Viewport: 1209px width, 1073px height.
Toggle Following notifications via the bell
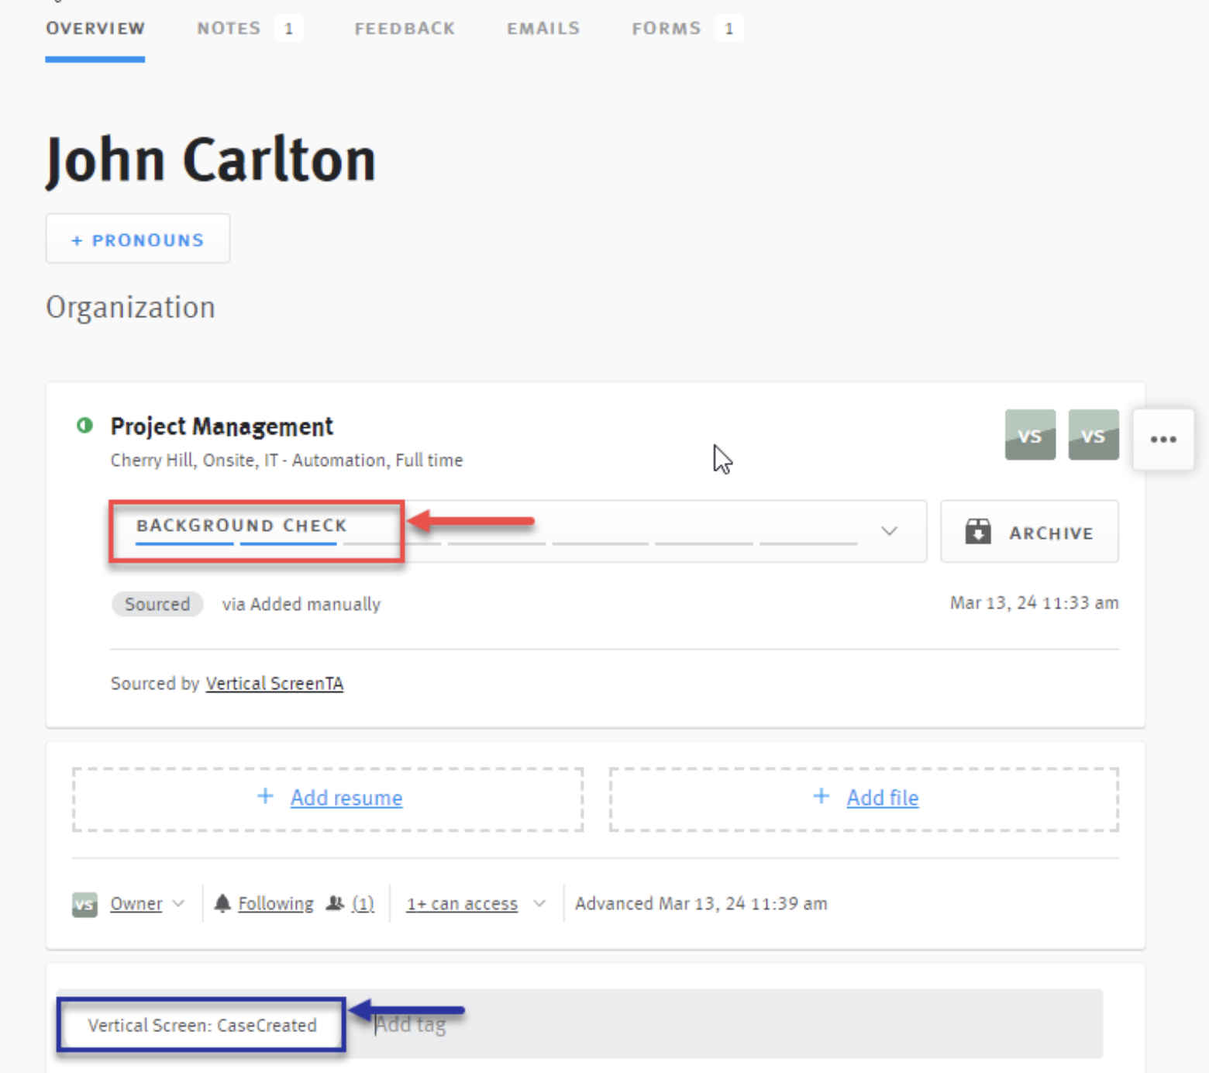223,902
